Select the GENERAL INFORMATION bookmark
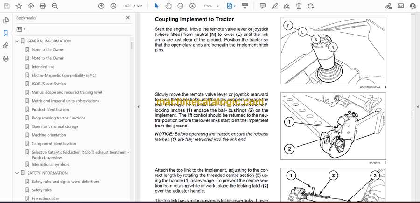 (49, 41)
